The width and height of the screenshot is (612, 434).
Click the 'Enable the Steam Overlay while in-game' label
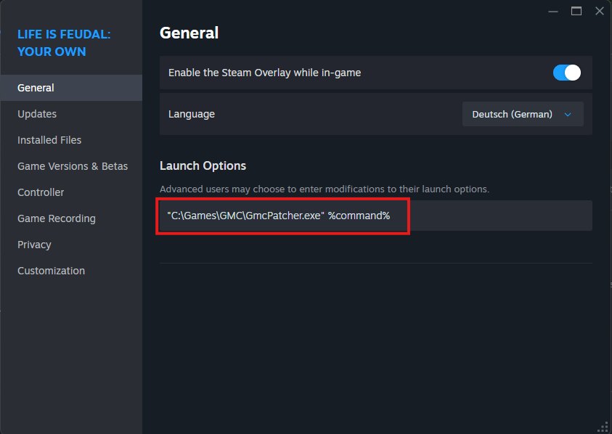(265, 73)
